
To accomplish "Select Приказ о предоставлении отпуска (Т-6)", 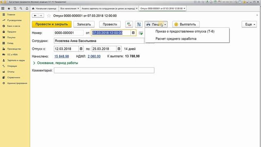I will tap(185, 31).
